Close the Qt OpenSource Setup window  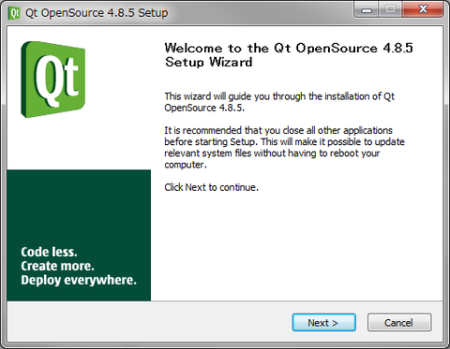(423, 9)
